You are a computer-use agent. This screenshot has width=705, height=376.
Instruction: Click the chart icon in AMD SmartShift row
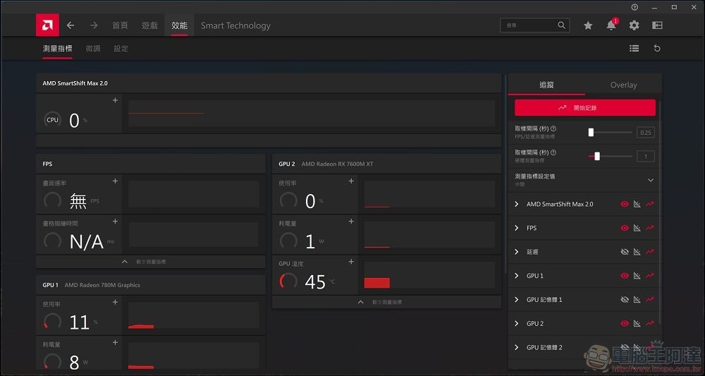point(637,204)
